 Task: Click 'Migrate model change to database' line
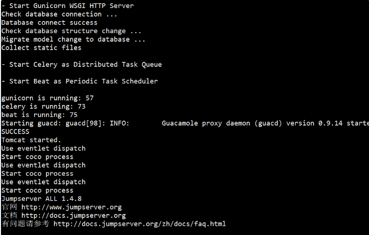pyautogui.click(x=73, y=40)
